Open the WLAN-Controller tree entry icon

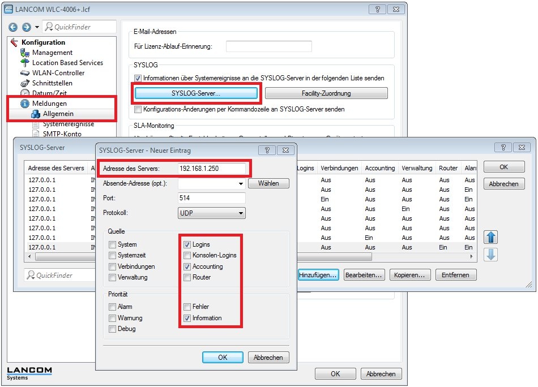[x=25, y=73]
